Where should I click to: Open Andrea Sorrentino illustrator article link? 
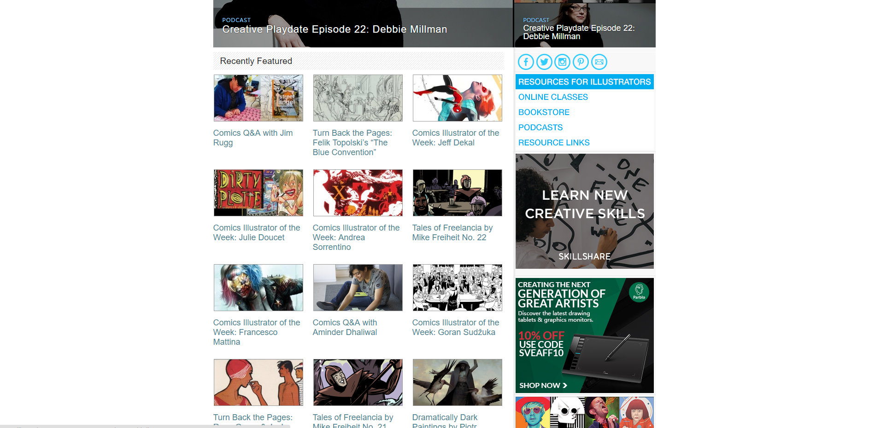click(x=356, y=237)
